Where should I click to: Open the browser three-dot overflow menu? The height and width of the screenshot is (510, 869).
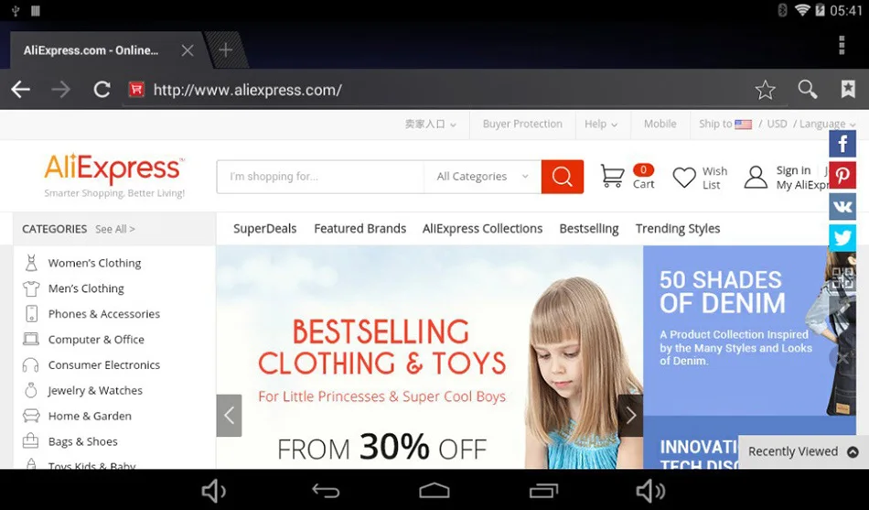pos(842,45)
